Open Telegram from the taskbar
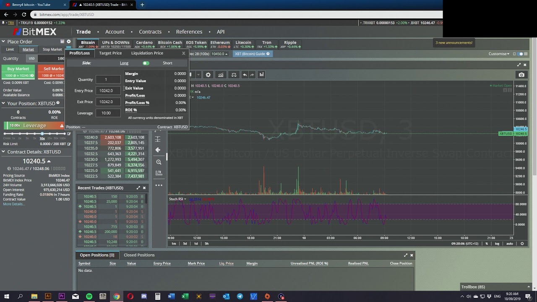Image resolution: width=537 pixels, height=302 pixels. (x=240, y=297)
